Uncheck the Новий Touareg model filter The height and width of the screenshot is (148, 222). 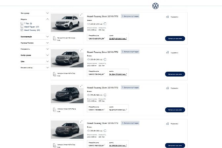click(22, 30)
